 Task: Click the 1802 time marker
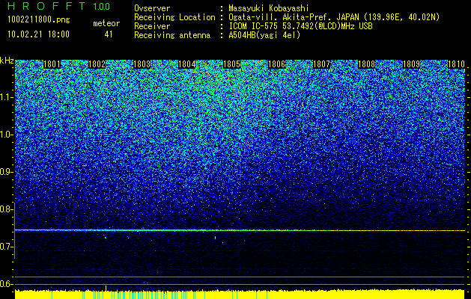97,64
